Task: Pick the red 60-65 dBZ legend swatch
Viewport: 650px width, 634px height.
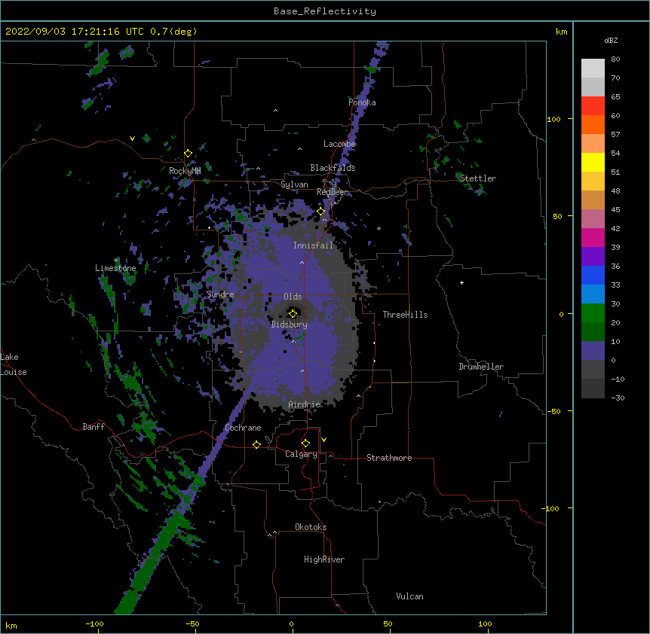Action: pos(593,105)
